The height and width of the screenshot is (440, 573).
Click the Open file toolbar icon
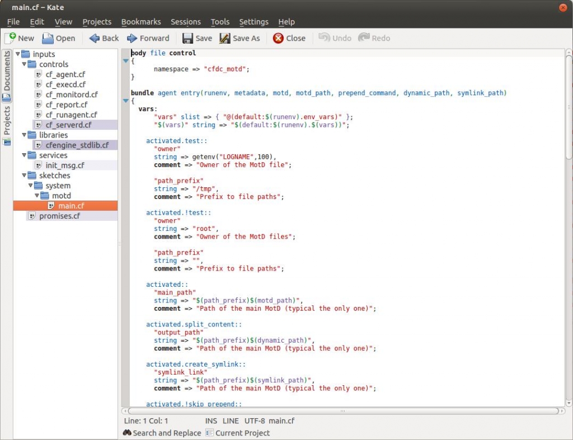[48, 38]
